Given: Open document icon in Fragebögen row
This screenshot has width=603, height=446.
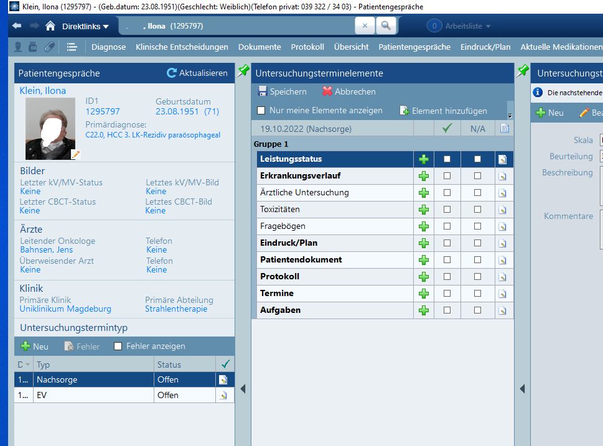Looking at the screenshot, I should tap(503, 226).
